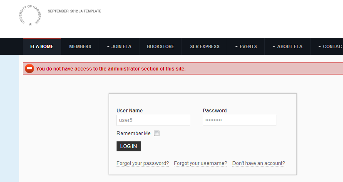This screenshot has height=182, width=343.
Task: Click into the Password field
Action: [x=239, y=120]
